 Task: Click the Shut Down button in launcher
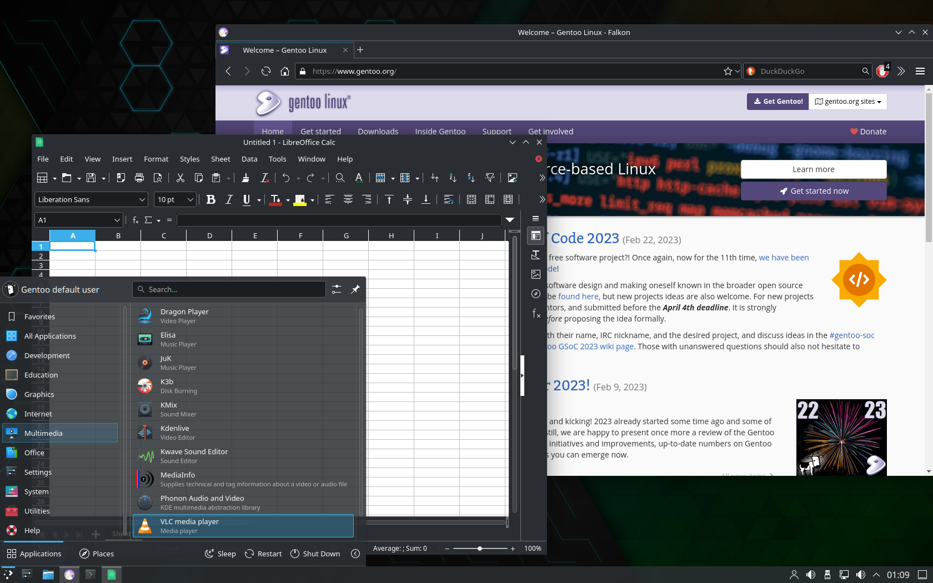(315, 554)
